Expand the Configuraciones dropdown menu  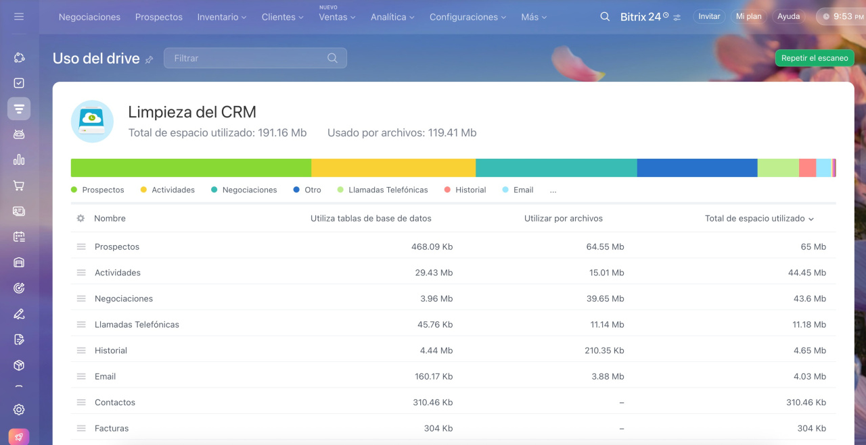click(x=468, y=18)
